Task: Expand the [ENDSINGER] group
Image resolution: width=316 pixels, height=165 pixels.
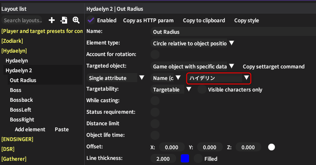Action: click(18, 139)
